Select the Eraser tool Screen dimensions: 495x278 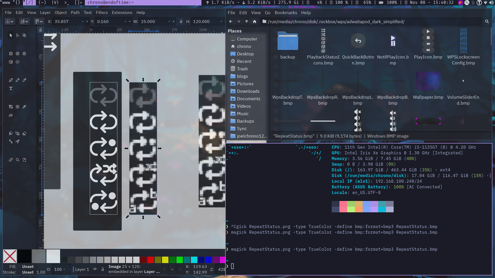tap(24, 133)
